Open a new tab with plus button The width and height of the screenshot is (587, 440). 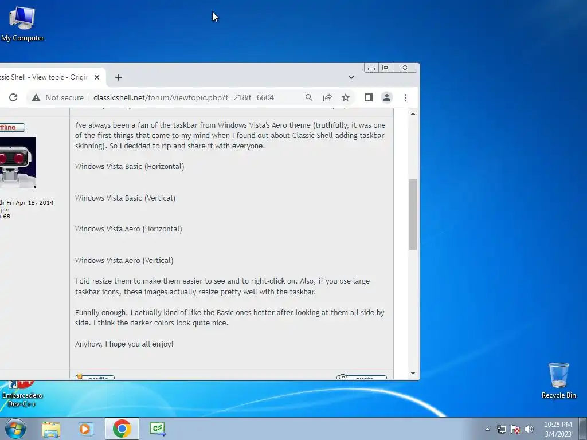pos(119,77)
